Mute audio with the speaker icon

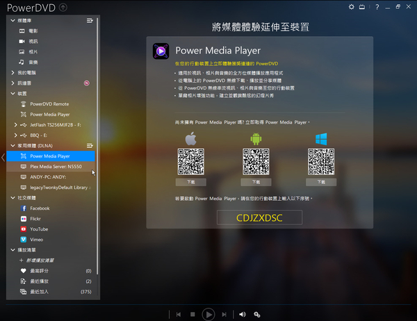243,314
